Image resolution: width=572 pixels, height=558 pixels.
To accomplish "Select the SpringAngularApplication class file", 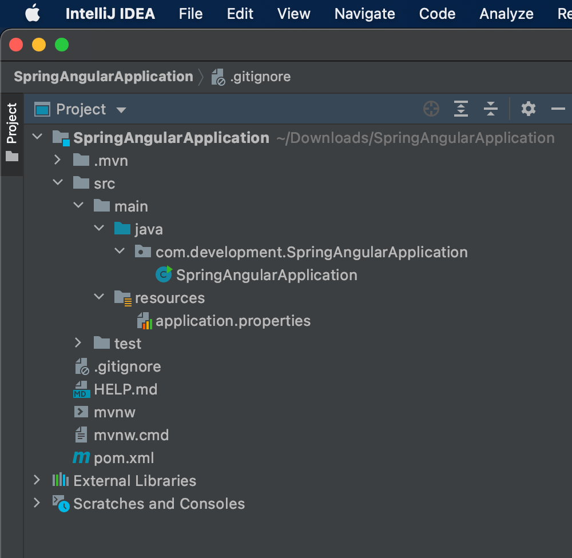I will [x=267, y=275].
